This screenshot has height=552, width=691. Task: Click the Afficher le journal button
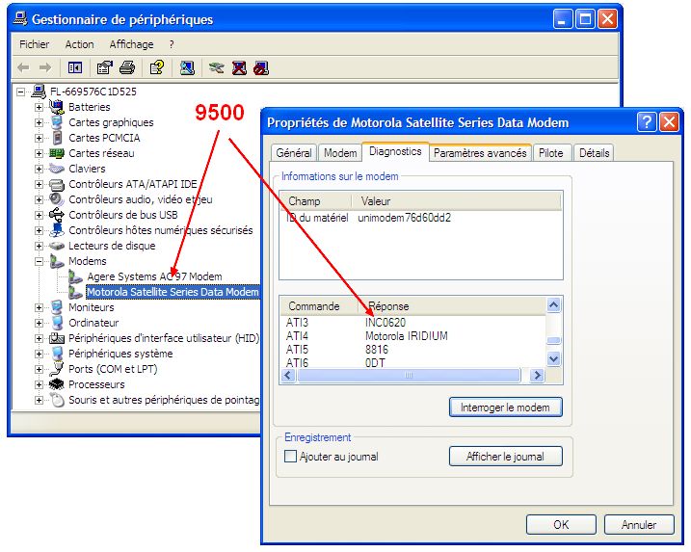point(505,456)
